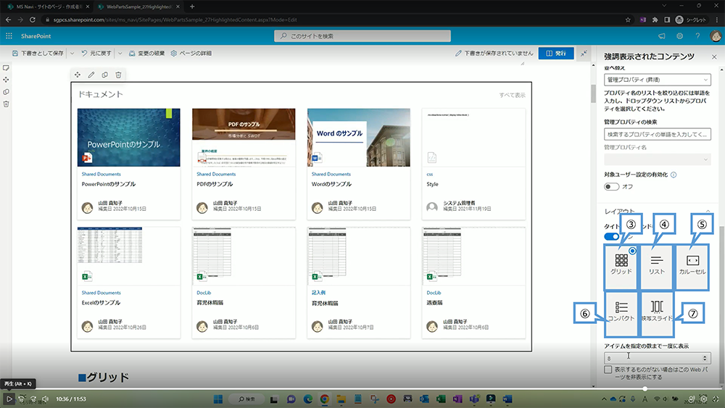Delete the web part with the trash icon
The image size is (725, 408).
pos(118,75)
